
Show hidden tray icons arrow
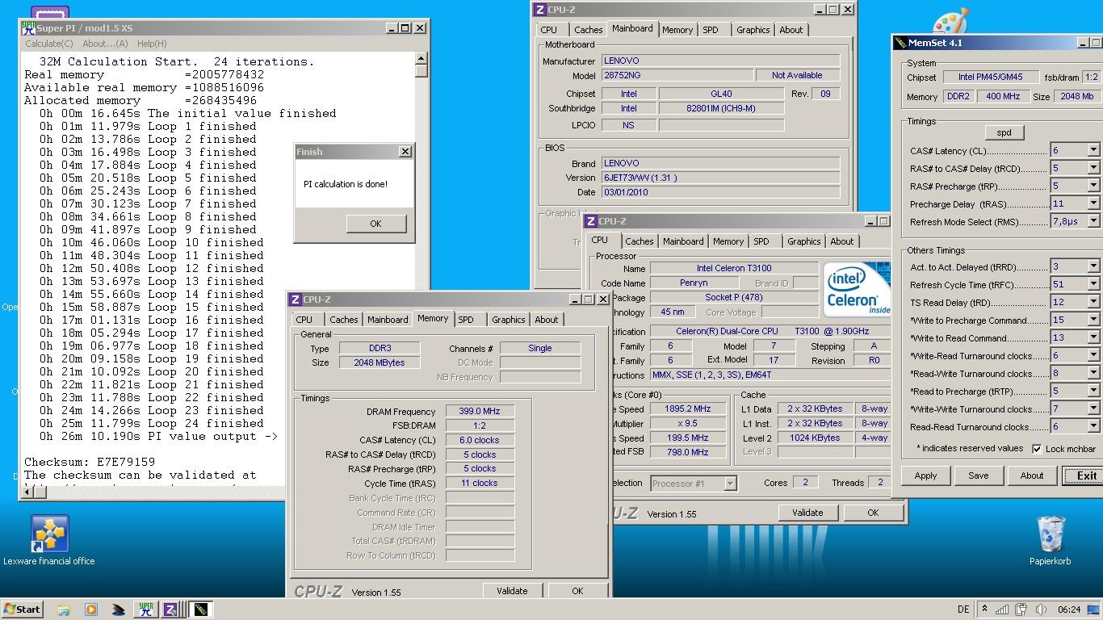(983, 610)
